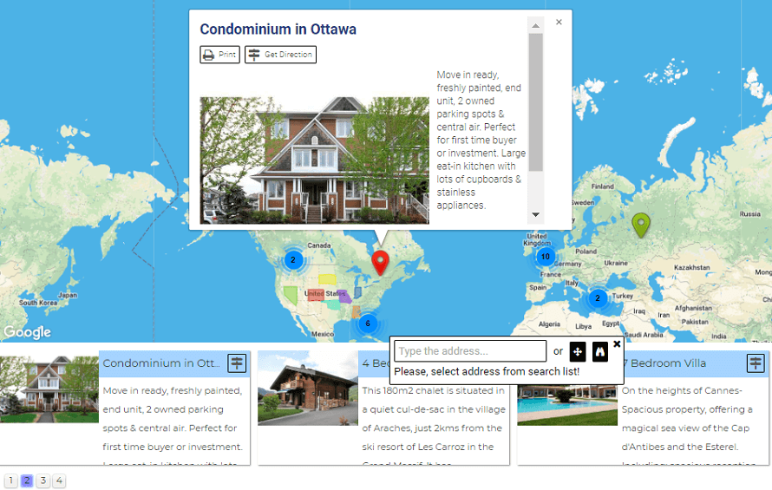This screenshot has width=772, height=490.
Task: Click the scroll up arrow in the info window
Action: [536, 26]
